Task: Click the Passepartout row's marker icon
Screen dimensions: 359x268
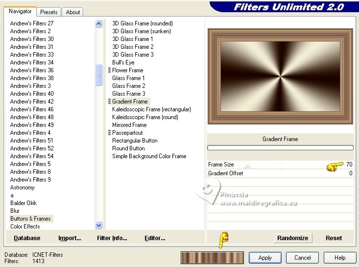Action: tap(109, 133)
